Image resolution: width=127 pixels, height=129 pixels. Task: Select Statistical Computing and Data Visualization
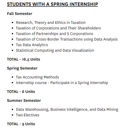[55, 51]
